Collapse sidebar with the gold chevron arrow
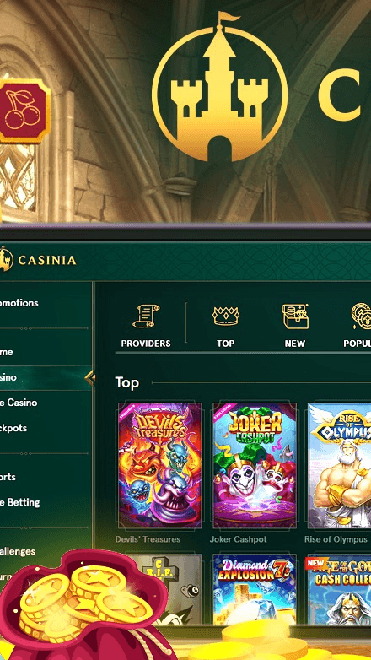This screenshot has width=371, height=660. 90,378
